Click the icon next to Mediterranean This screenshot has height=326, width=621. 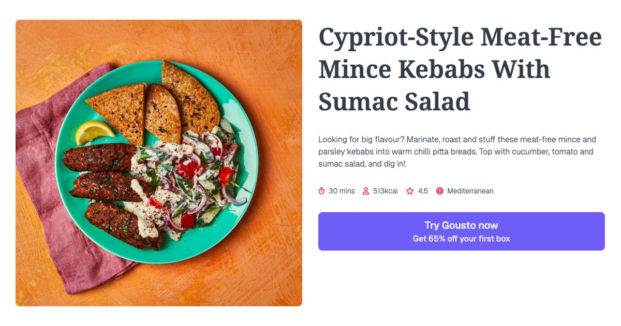[439, 190]
